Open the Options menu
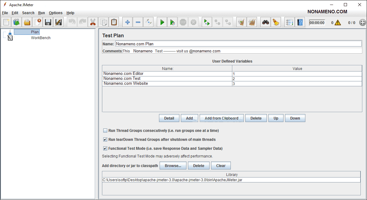This screenshot has height=200, width=367. 55,13
